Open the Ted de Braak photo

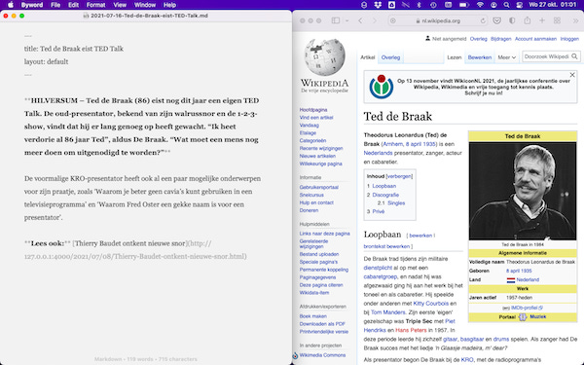coord(523,191)
